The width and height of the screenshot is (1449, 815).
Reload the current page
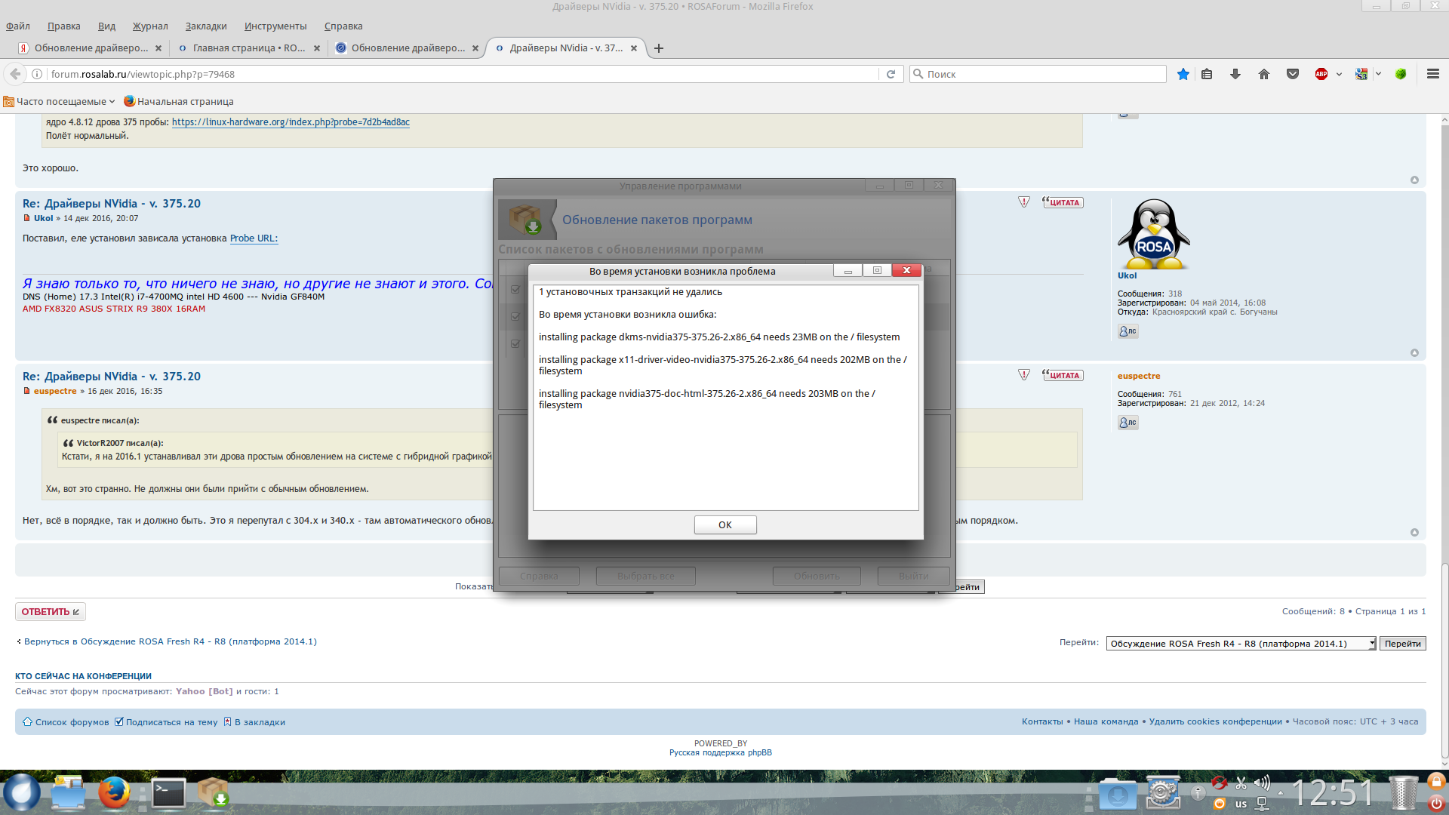click(x=891, y=74)
